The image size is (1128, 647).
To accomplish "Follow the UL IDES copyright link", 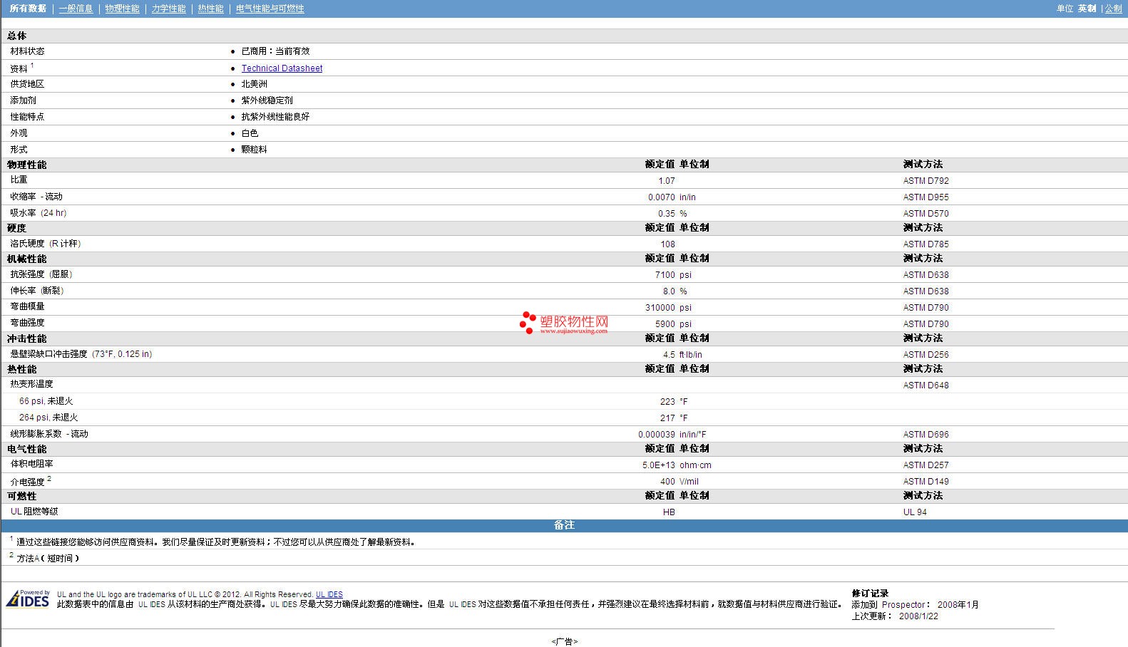I will pos(329,594).
